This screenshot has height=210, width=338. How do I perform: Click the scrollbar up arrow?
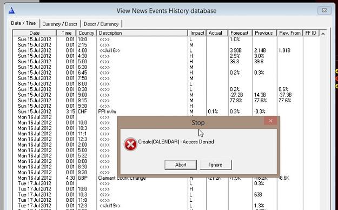point(323,34)
